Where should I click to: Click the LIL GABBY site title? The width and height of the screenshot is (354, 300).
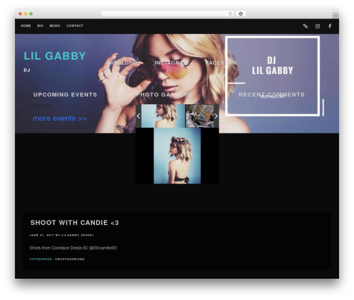(x=55, y=56)
